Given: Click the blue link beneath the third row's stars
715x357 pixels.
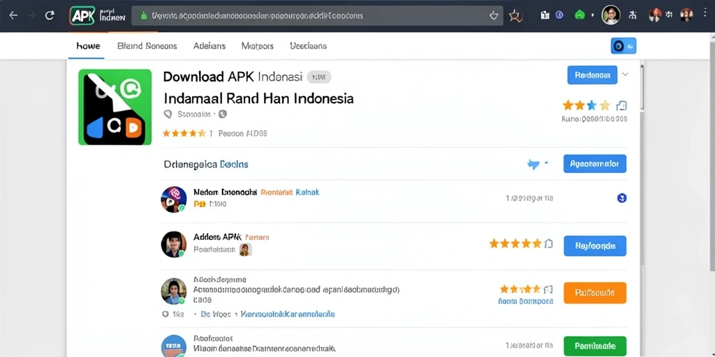Looking at the screenshot, I should 526,301.
